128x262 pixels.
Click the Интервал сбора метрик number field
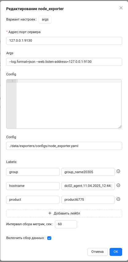coord(66,224)
